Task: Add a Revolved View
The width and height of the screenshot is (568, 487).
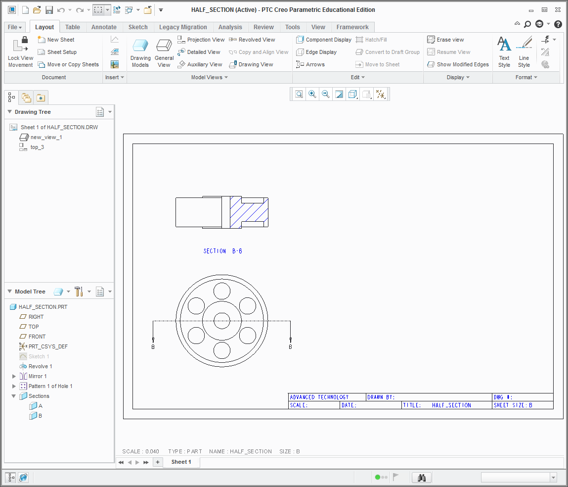Action: coord(252,40)
